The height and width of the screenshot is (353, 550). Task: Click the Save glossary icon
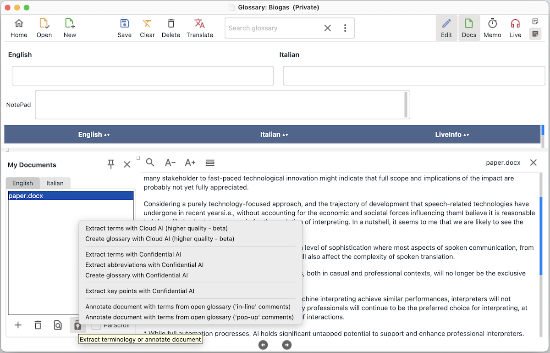pyautogui.click(x=124, y=28)
